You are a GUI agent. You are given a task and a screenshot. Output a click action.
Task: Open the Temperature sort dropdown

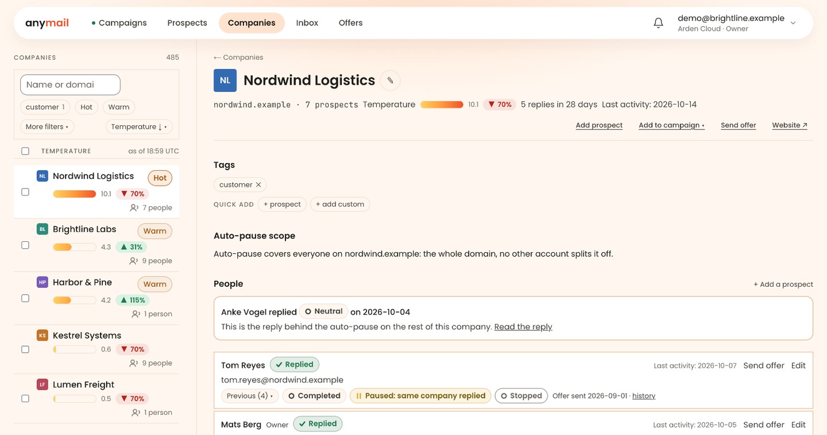[139, 126]
